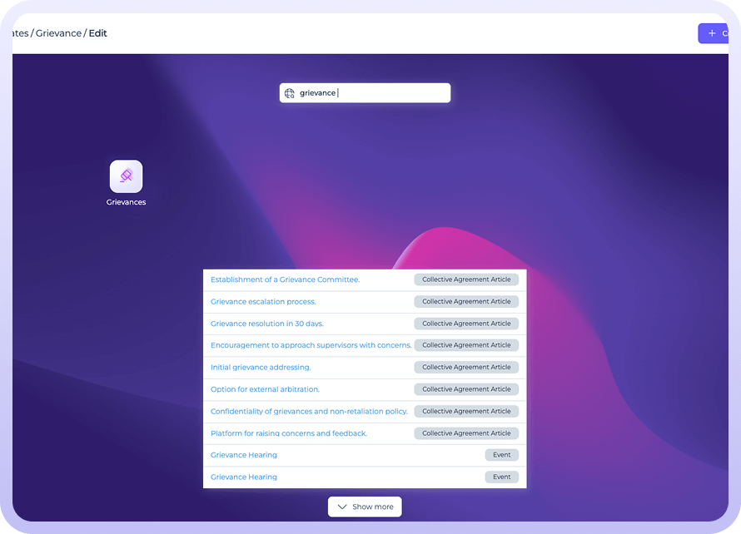Open Establishment of a Grievance Committee result
Image resolution: width=741 pixels, height=534 pixels.
coord(285,279)
